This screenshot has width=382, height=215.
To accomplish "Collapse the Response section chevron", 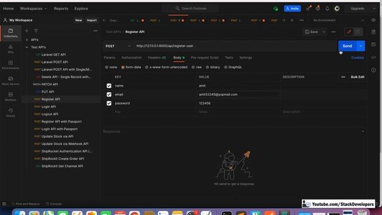I will [x=363, y=131].
